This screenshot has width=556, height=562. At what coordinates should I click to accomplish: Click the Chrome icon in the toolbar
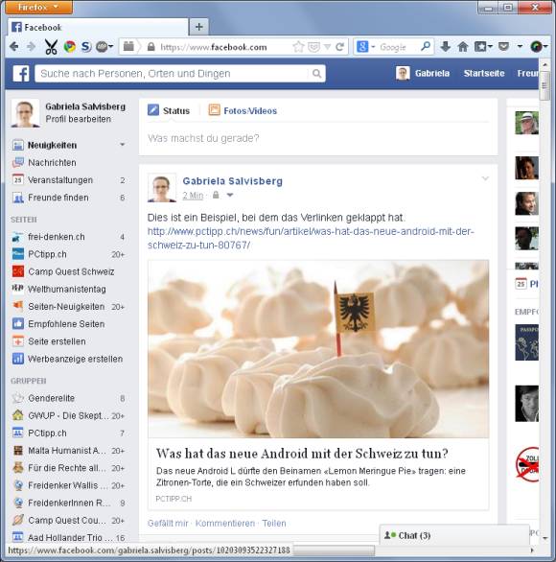(x=69, y=47)
